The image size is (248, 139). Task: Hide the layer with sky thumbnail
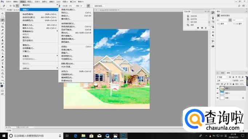[x=217, y=93]
